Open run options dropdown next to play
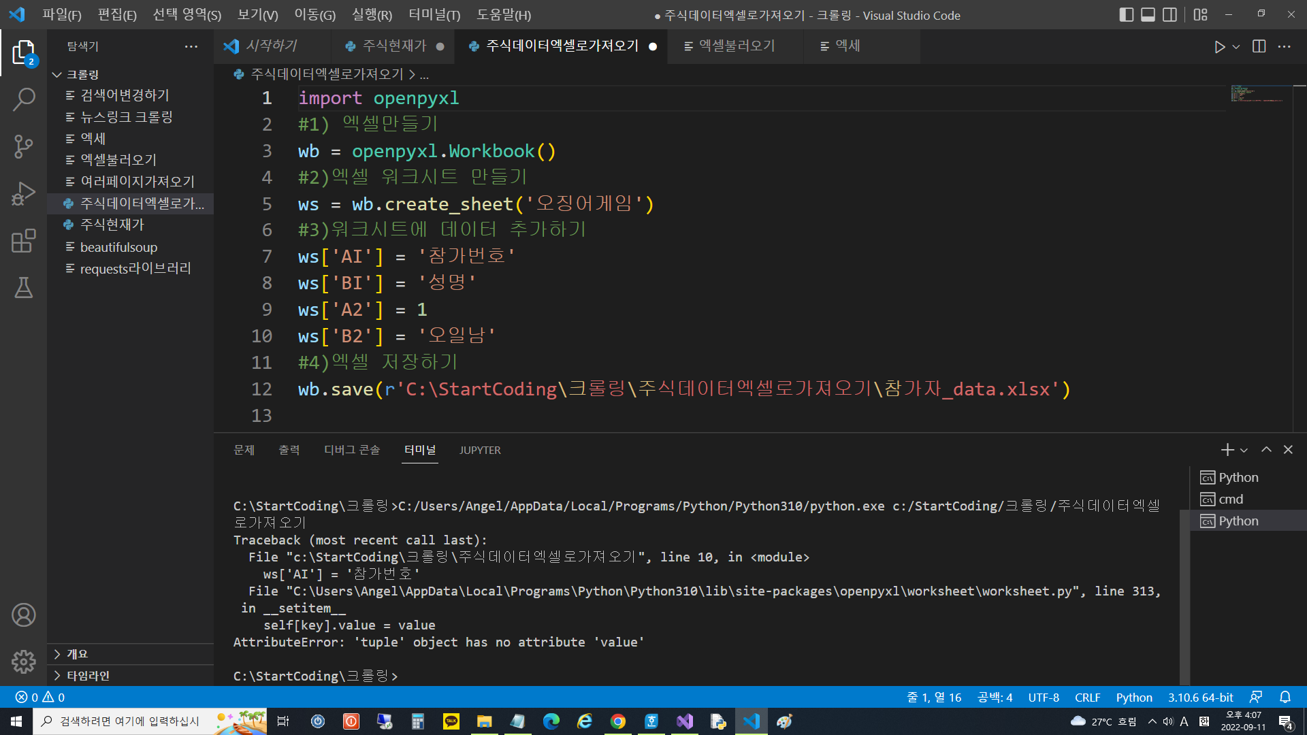The width and height of the screenshot is (1307, 735). click(x=1236, y=46)
